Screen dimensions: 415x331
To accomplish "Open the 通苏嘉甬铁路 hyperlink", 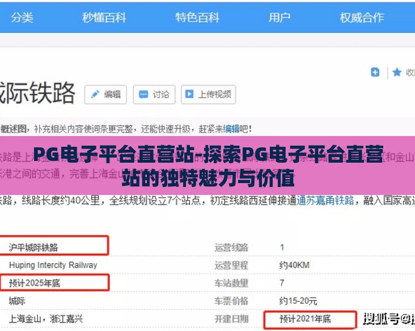I will click(x=325, y=200).
